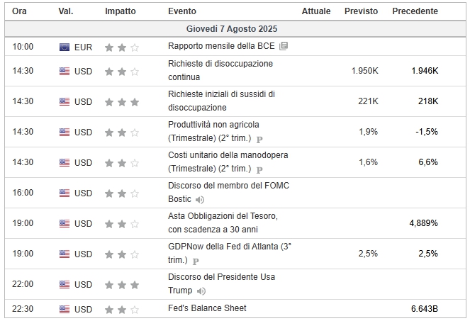
Task: Open Richieste di disoccupazione continua event
Action: pos(220,70)
